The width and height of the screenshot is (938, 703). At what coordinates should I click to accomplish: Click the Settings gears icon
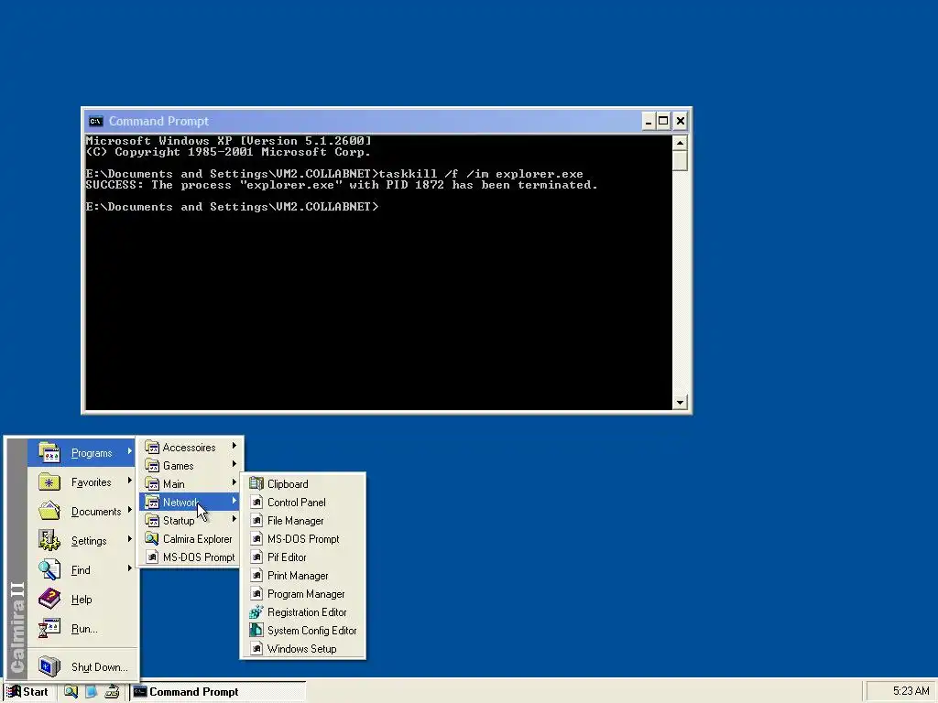(x=49, y=540)
